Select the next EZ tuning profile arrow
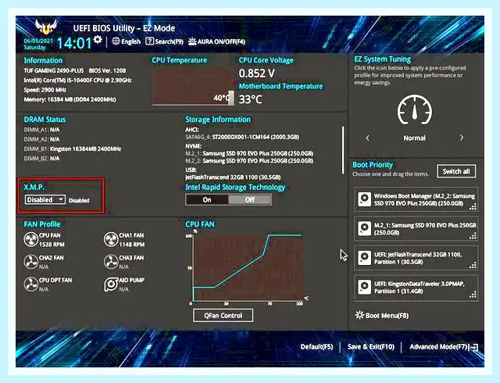Viewport: 500px width, 383px height. coord(462,138)
